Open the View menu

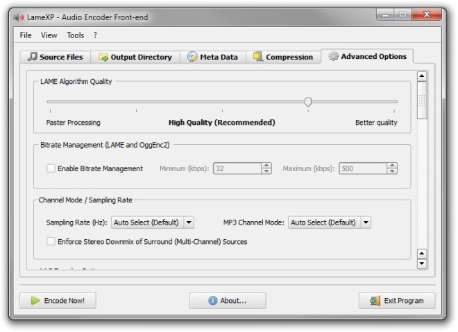[x=49, y=35]
